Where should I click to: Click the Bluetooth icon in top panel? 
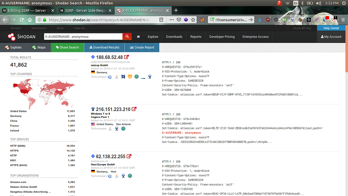click(302, 3)
